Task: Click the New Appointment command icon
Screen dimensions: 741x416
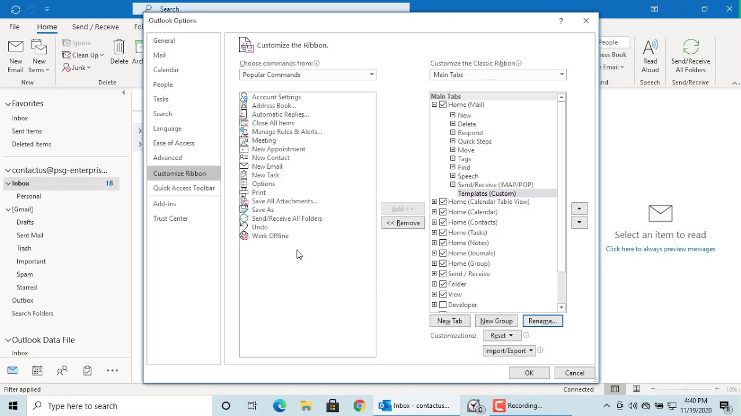Action: point(244,149)
